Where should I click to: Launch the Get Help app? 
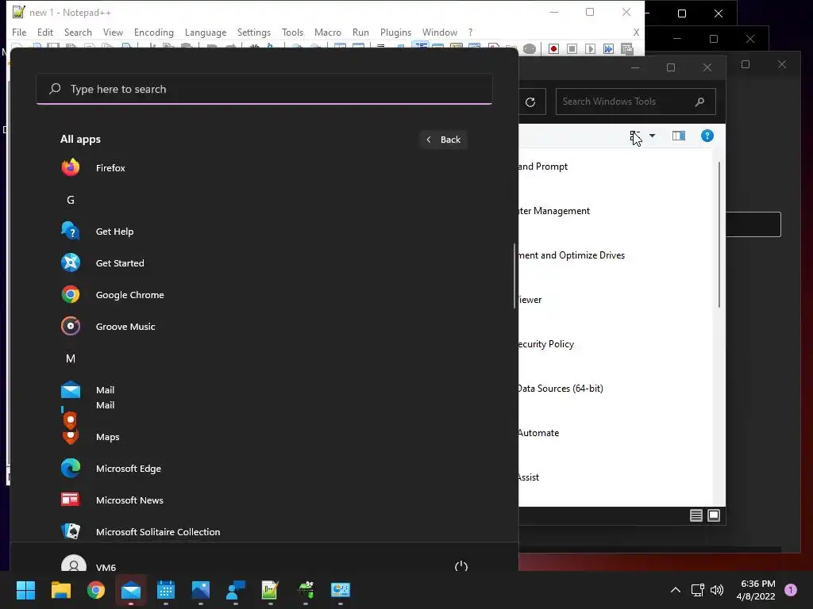[x=114, y=232]
